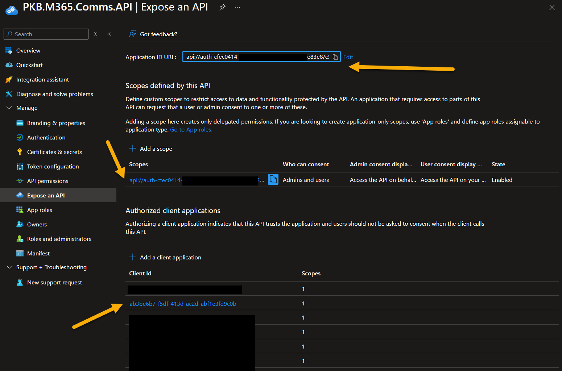
Task: Collapse the Manage section
Action: 9,108
